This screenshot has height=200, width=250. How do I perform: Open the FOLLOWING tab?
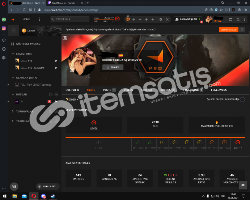click(x=193, y=90)
